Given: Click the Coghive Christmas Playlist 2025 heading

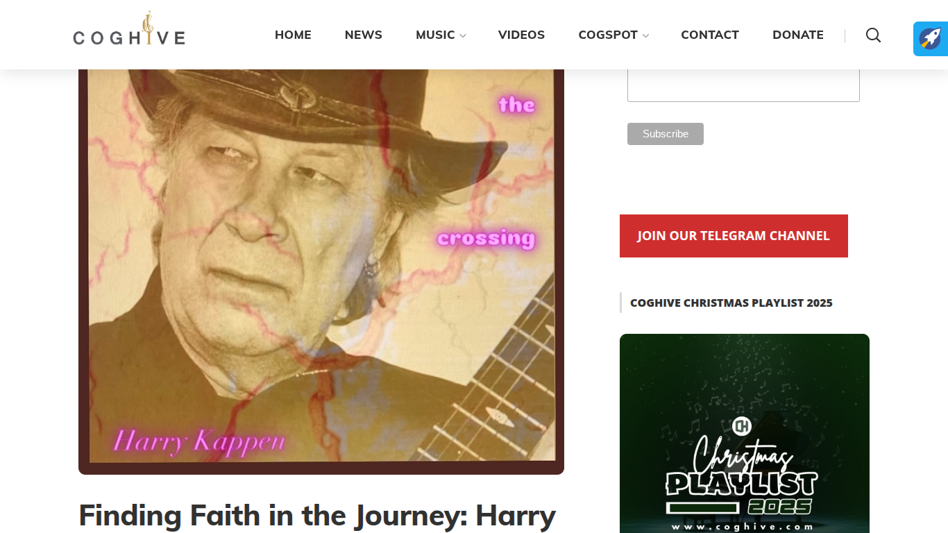Looking at the screenshot, I should (x=731, y=303).
